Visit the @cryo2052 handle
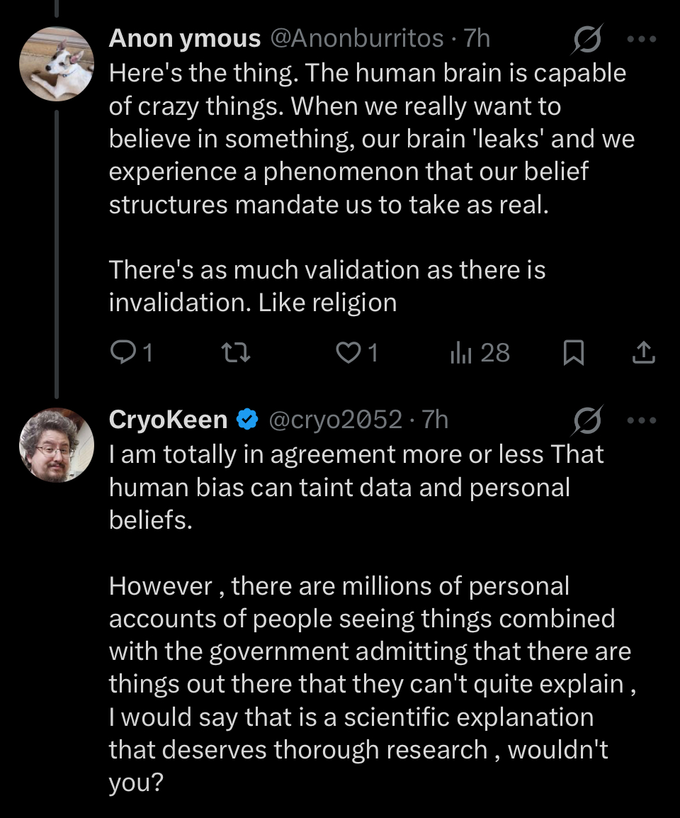The height and width of the screenshot is (818, 680). pos(336,420)
